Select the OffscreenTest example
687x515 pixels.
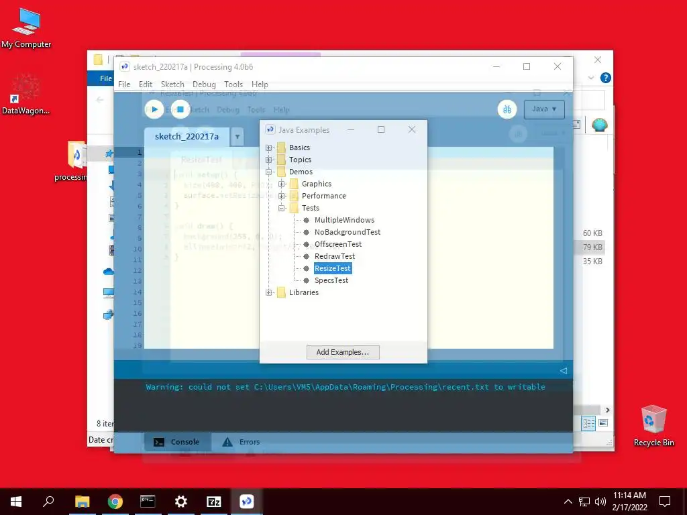tap(338, 244)
